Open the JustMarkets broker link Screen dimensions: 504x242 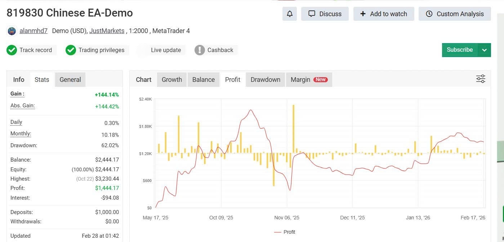coord(107,31)
